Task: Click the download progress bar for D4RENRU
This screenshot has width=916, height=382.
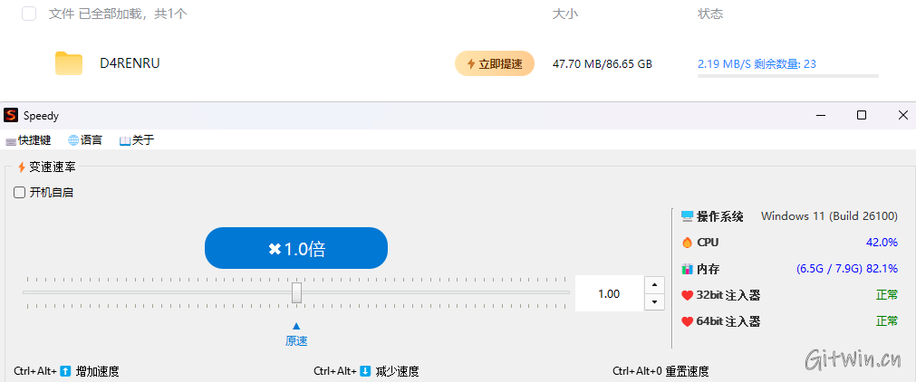Action: (x=788, y=76)
